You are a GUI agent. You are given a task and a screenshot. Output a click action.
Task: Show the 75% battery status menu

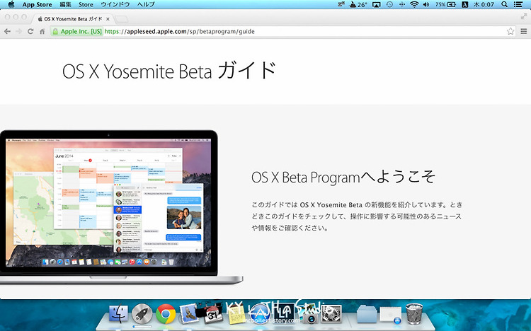[445, 4]
